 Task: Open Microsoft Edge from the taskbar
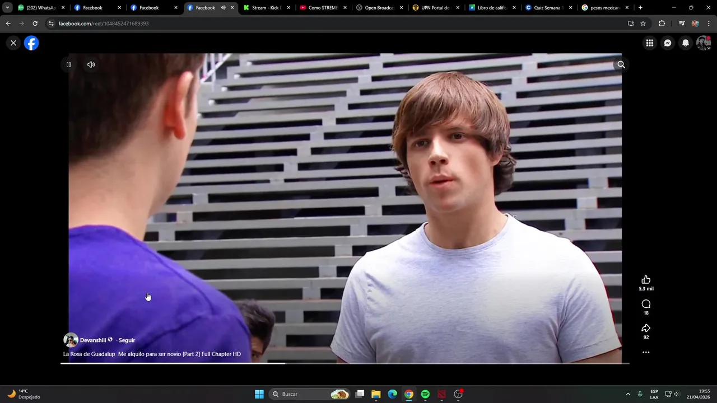point(393,394)
